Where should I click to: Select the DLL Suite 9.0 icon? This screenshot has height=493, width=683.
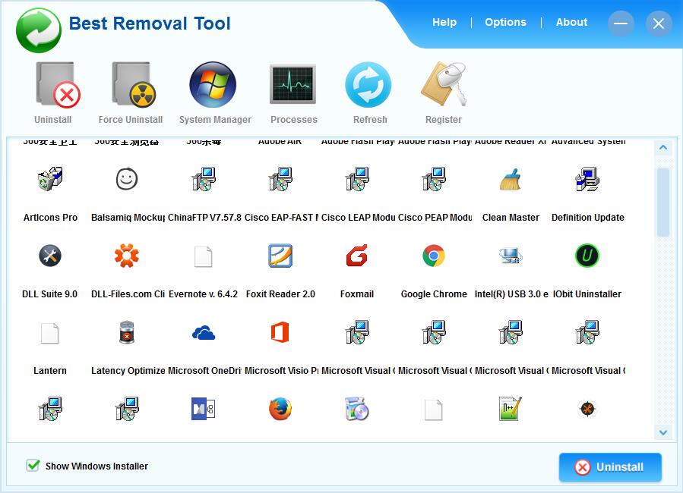[50, 256]
